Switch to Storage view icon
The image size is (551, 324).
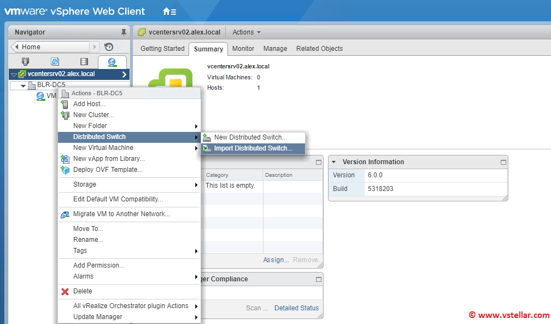(84, 62)
